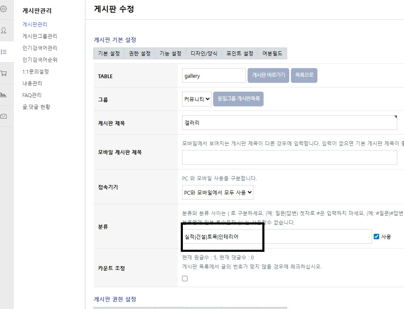Image resolution: width=404 pixels, height=309 pixels.
Task: Focus the 모바일 게시판 제목 input field
Action: [289, 157]
